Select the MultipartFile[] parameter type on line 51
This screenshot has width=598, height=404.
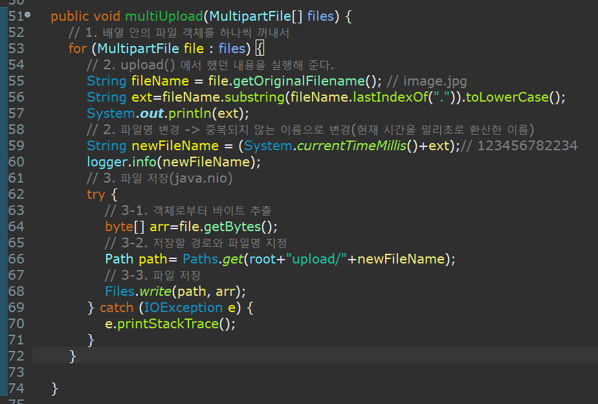(256, 16)
